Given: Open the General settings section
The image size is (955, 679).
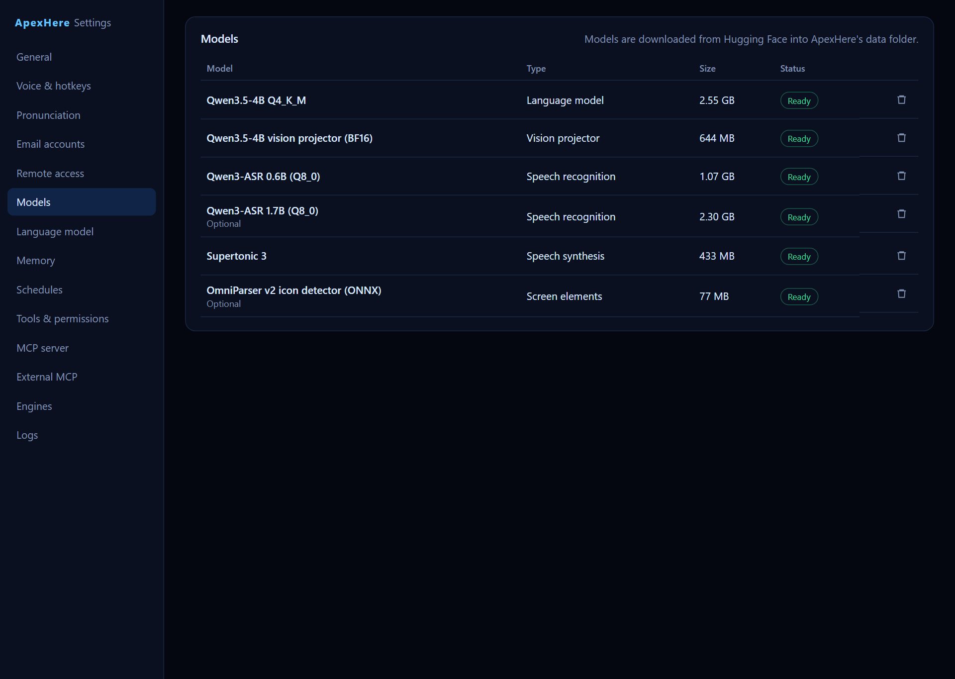Looking at the screenshot, I should (82, 57).
